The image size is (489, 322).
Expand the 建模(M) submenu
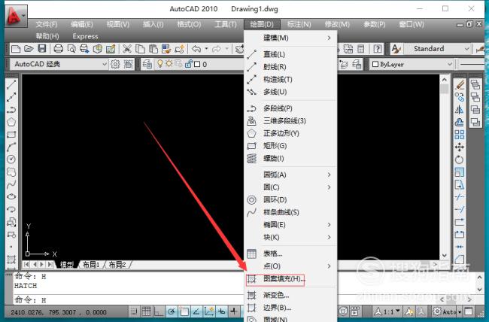point(290,38)
